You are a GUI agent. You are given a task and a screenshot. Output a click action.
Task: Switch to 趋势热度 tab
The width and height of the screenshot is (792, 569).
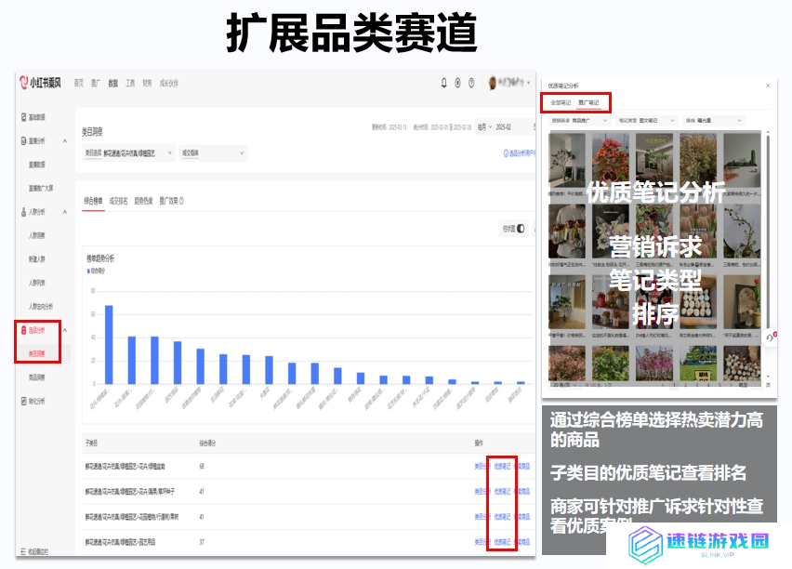(143, 201)
